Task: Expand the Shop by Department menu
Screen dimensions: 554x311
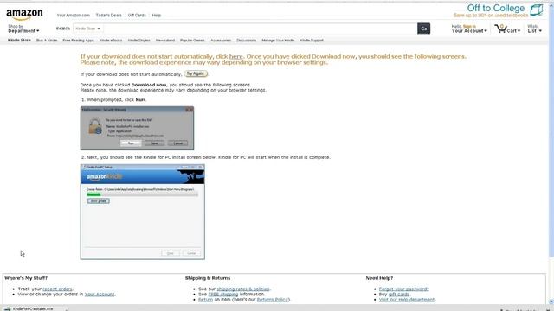Action: pos(23,29)
